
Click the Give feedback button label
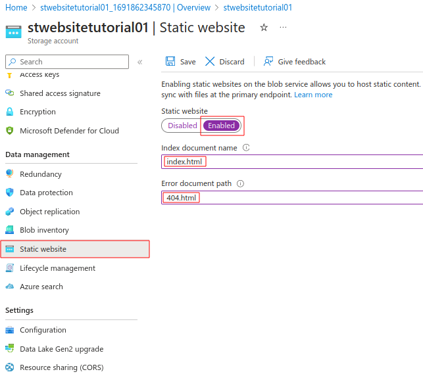(301, 62)
